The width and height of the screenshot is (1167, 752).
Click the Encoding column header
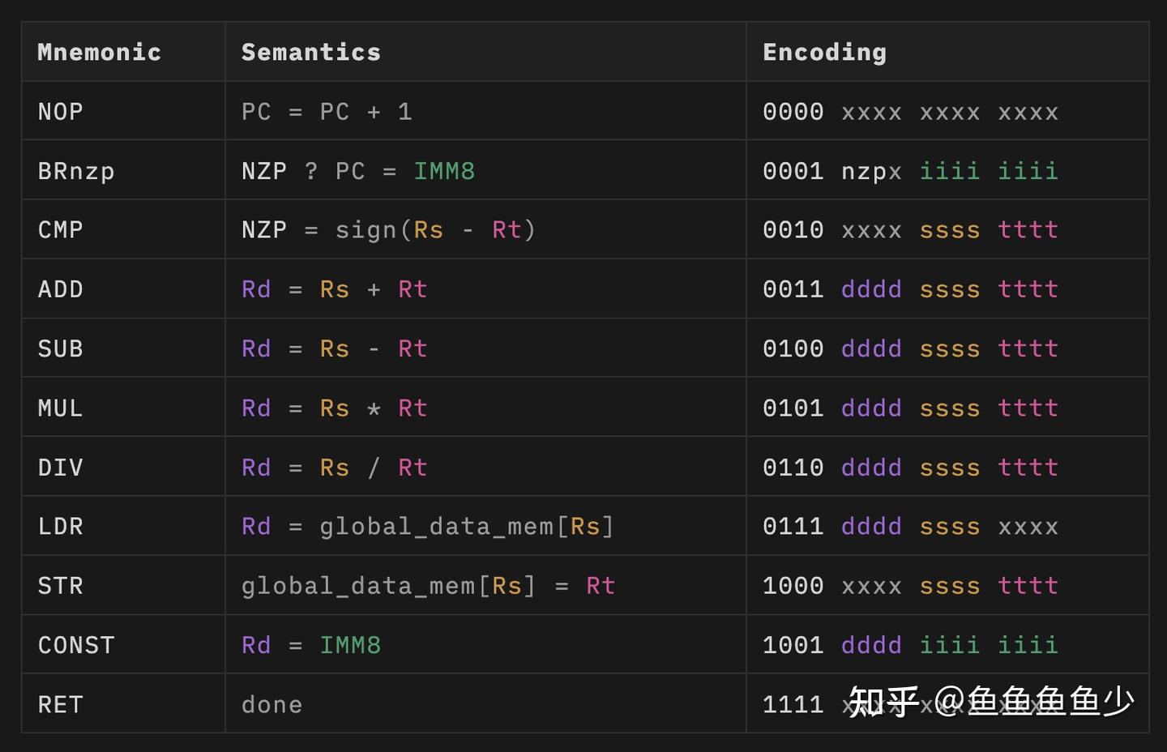click(x=824, y=51)
